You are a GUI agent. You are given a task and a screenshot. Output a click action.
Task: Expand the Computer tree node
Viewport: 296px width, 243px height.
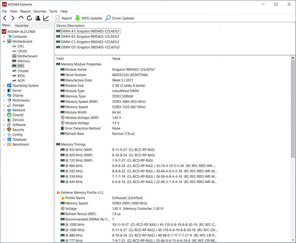tap(4, 36)
